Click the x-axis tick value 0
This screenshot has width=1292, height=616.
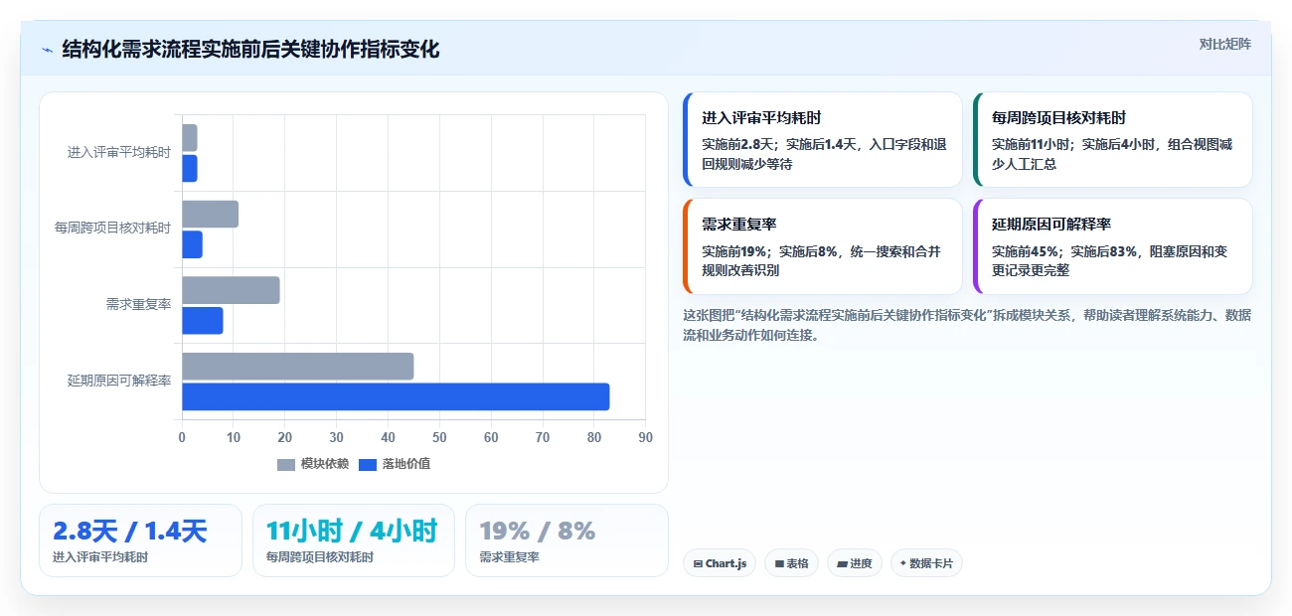point(182,437)
